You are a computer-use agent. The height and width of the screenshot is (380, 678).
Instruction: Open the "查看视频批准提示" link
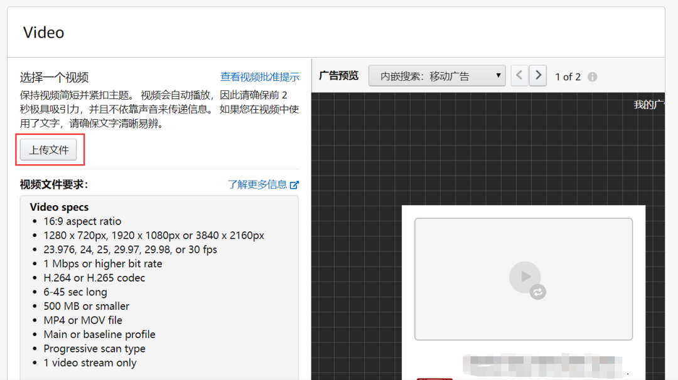point(259,76)
